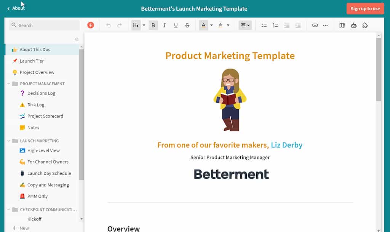Screen dimensions: 390x232
Task: Click the sidebar scrollbar up arrow
Action: coord(82,47)
